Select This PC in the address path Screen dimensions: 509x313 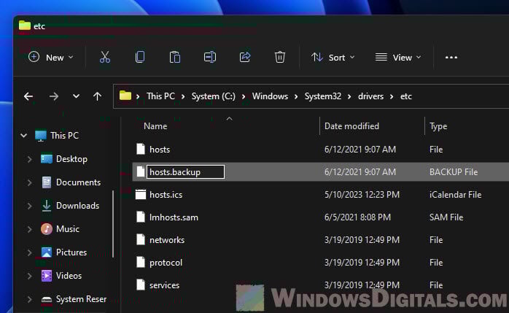pos(160,96)
